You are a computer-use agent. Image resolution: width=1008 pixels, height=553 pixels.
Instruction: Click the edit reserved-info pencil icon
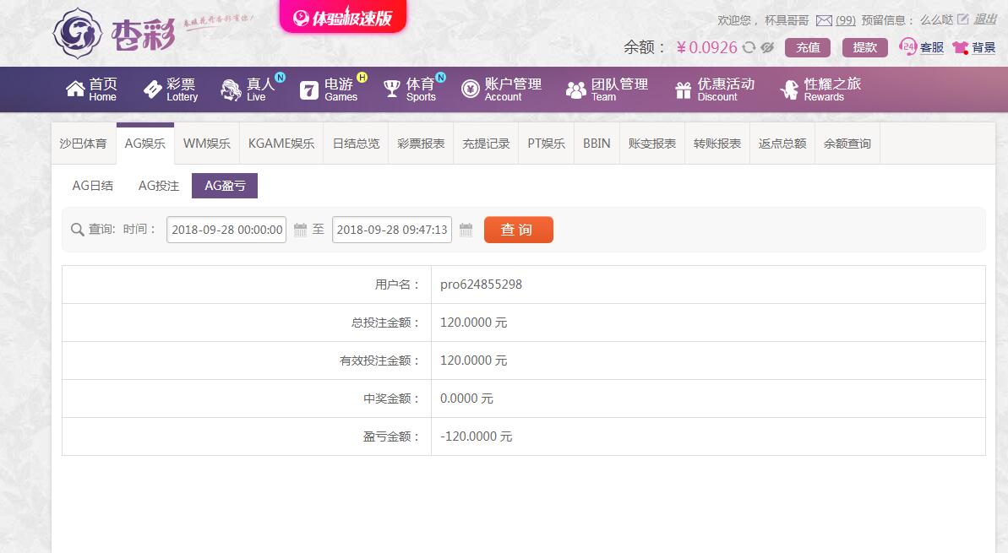click(x=962, y=19)
